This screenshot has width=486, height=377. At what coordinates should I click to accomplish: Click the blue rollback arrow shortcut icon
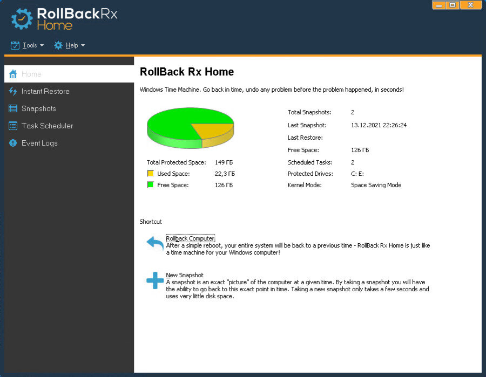154,244
